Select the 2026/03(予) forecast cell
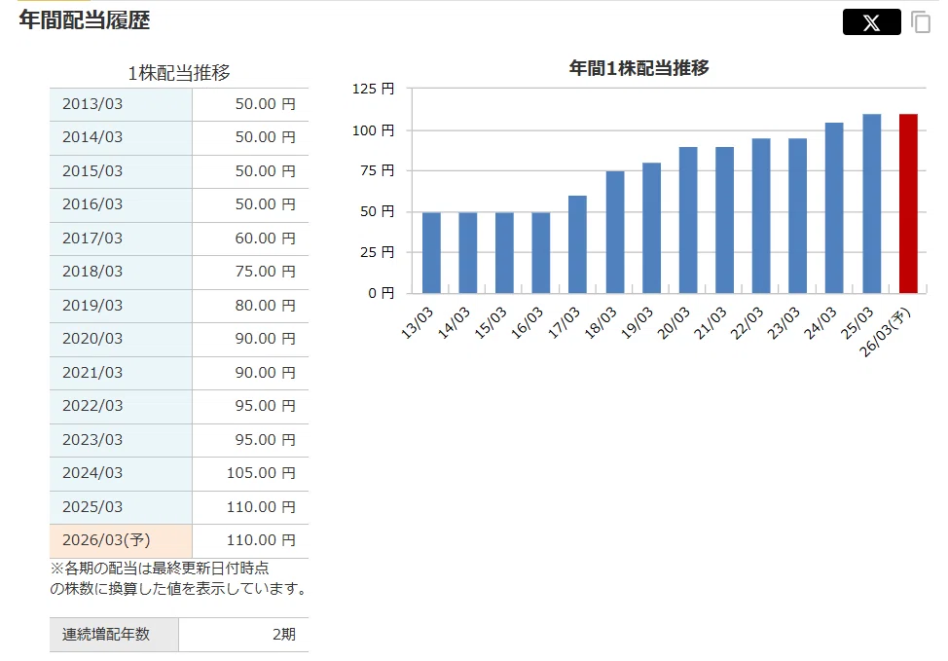This screenshot has height=661, width=948. [x=121, y=540]
